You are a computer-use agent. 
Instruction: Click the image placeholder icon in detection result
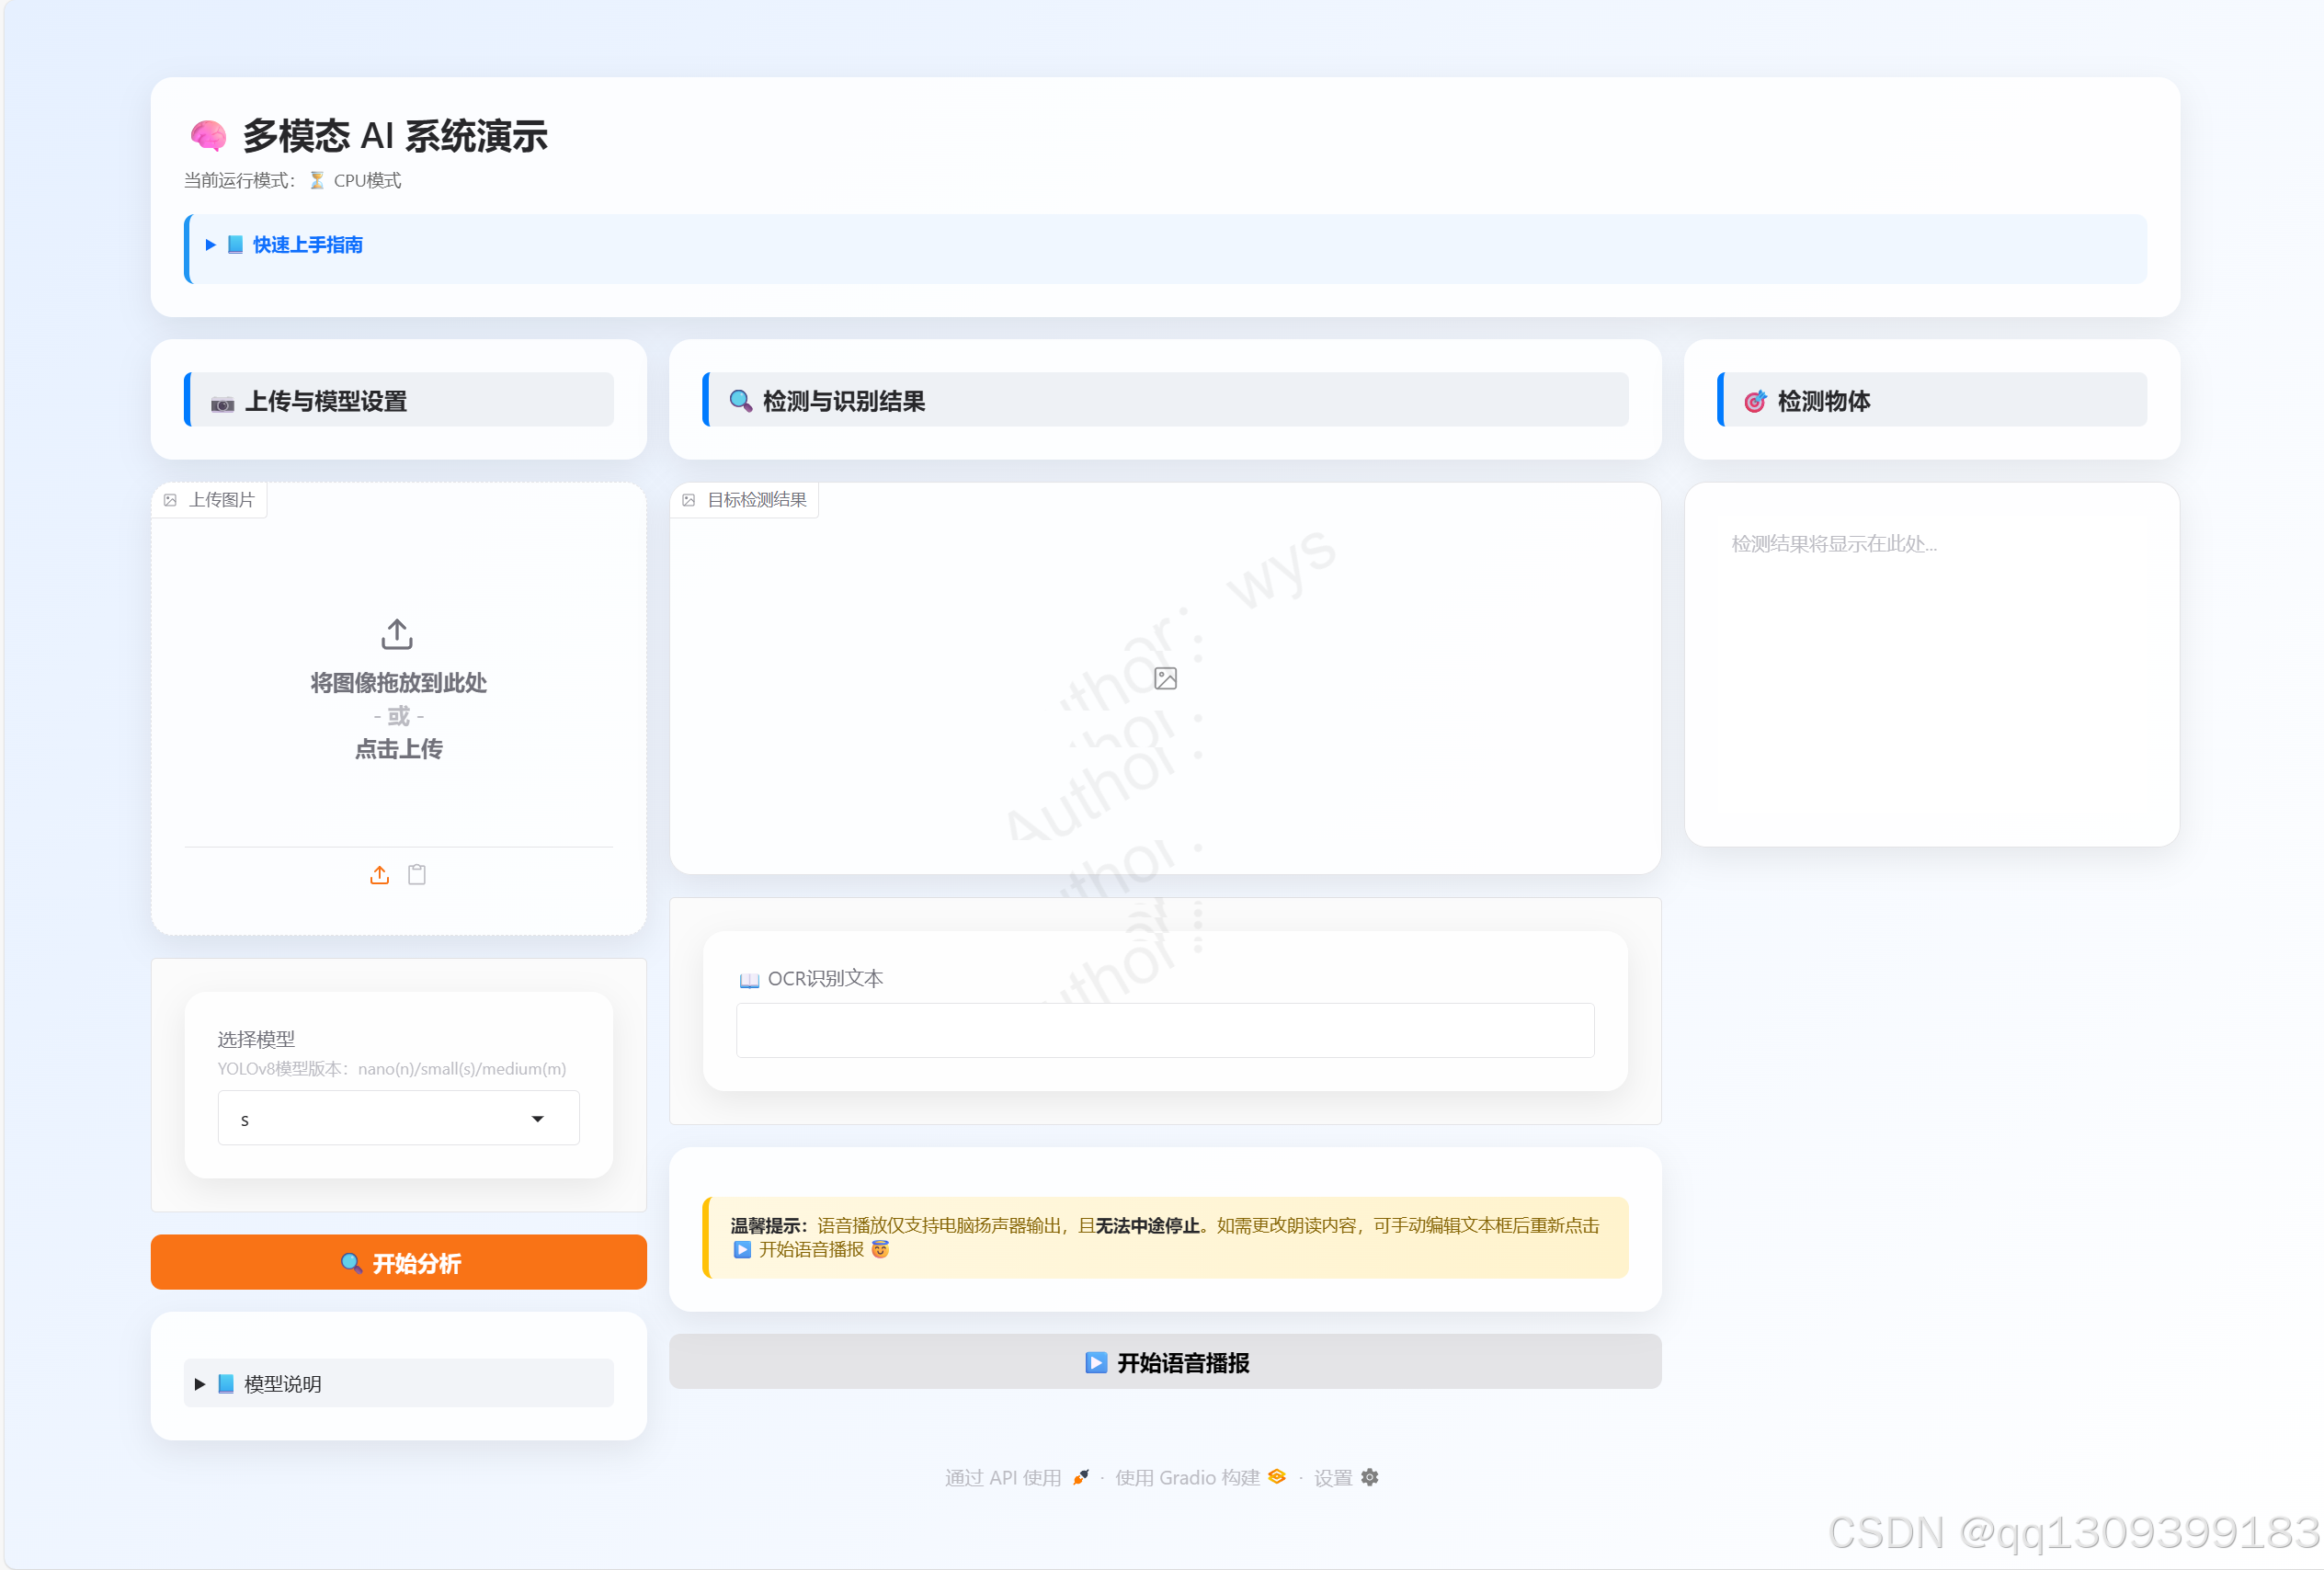point(1165,679)
